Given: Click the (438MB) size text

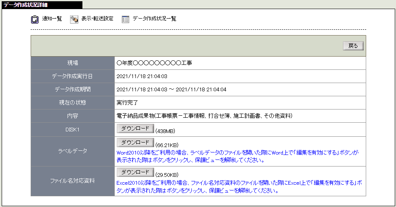Looking at the screenshot, I should (165, 131).
